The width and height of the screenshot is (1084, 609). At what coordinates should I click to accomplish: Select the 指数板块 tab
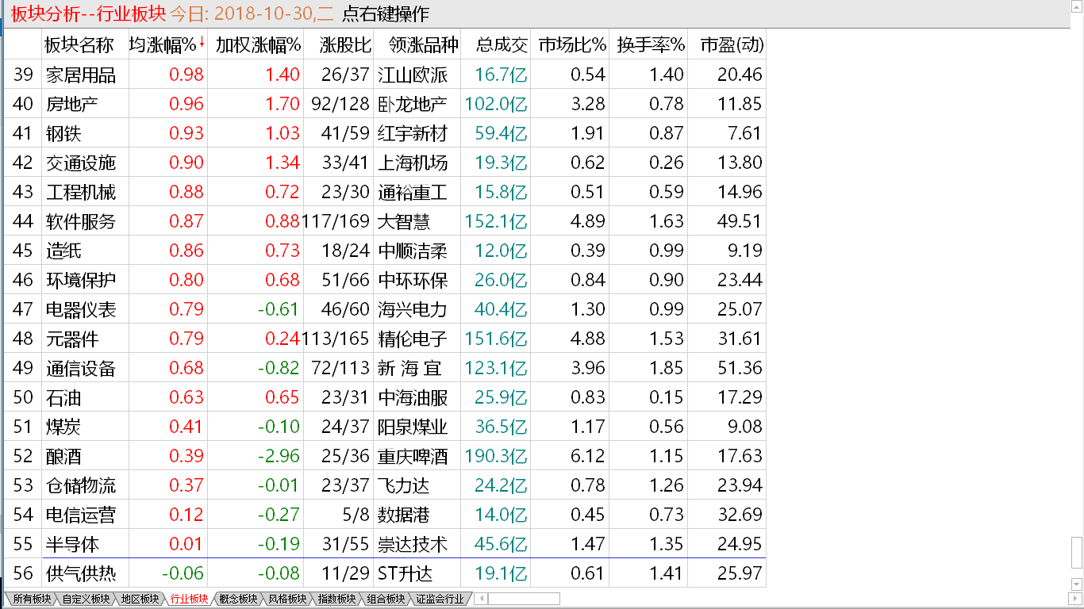(336, 599)
